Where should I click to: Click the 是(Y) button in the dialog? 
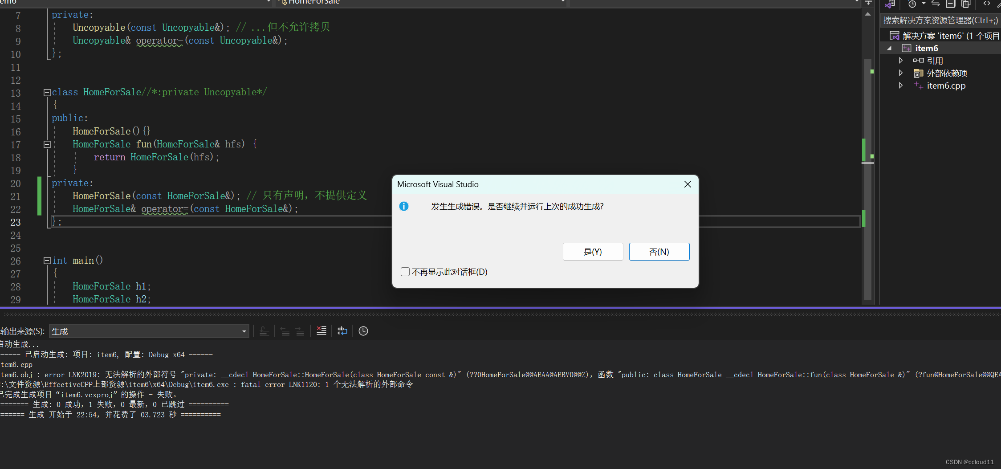593,252
